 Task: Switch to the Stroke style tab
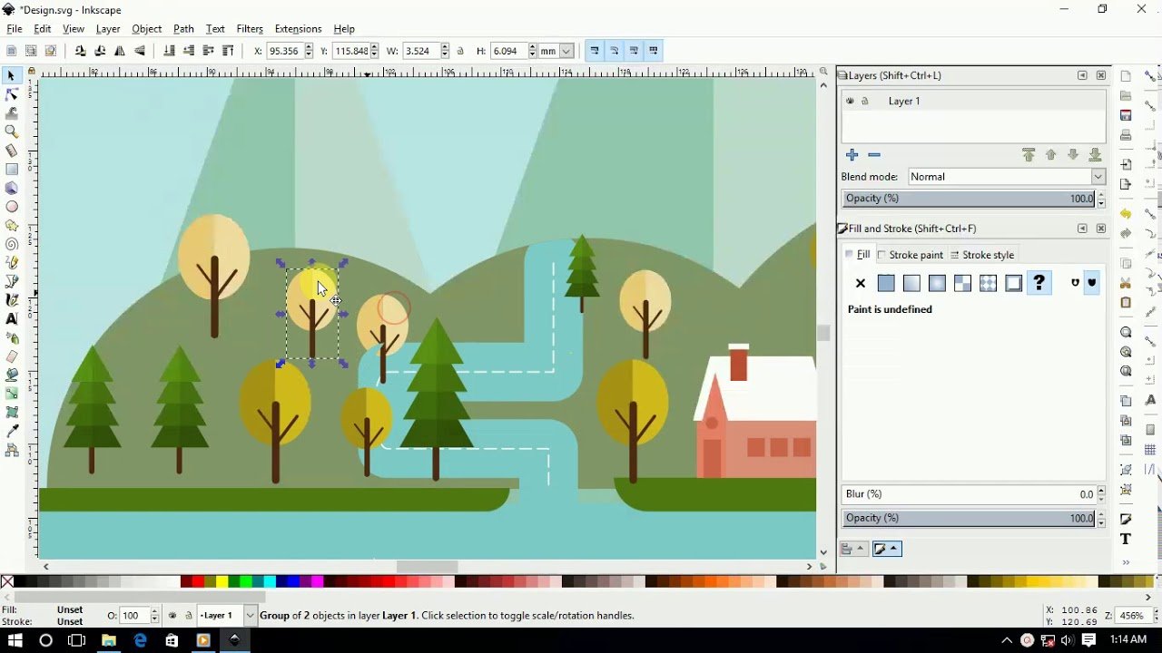tap(982, 255)
